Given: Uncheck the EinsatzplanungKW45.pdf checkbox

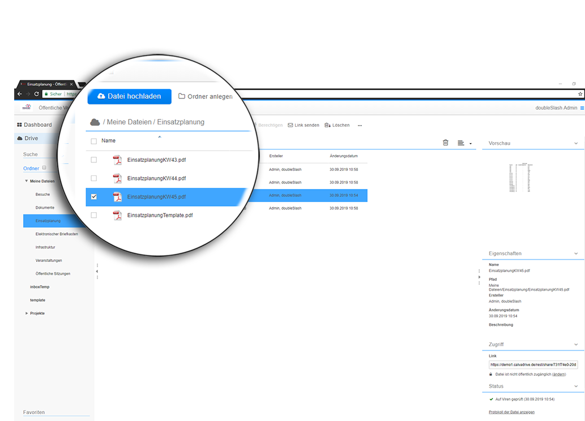Looking at the screenshot, I should (x=94, y=197).
